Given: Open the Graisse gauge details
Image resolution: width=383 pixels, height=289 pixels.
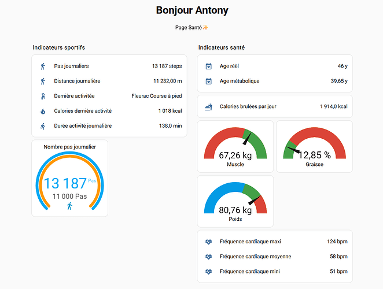Looking at the screenshot, I should (314, 146).
